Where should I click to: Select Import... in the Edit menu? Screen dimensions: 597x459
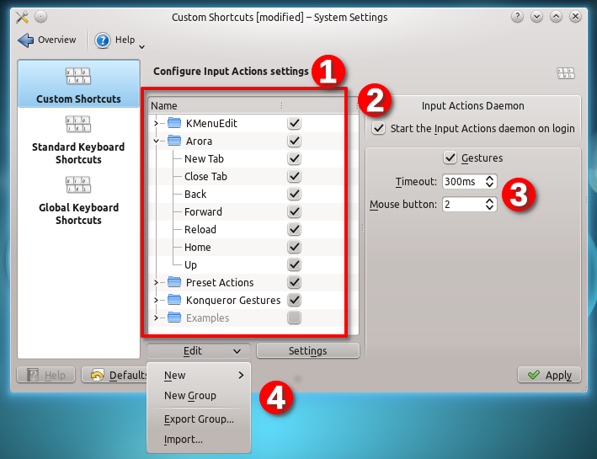[x=184, y=439]
